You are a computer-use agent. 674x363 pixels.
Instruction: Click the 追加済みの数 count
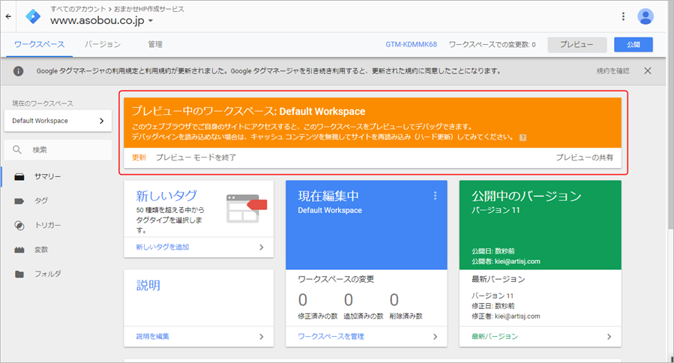tap(348, 300)
